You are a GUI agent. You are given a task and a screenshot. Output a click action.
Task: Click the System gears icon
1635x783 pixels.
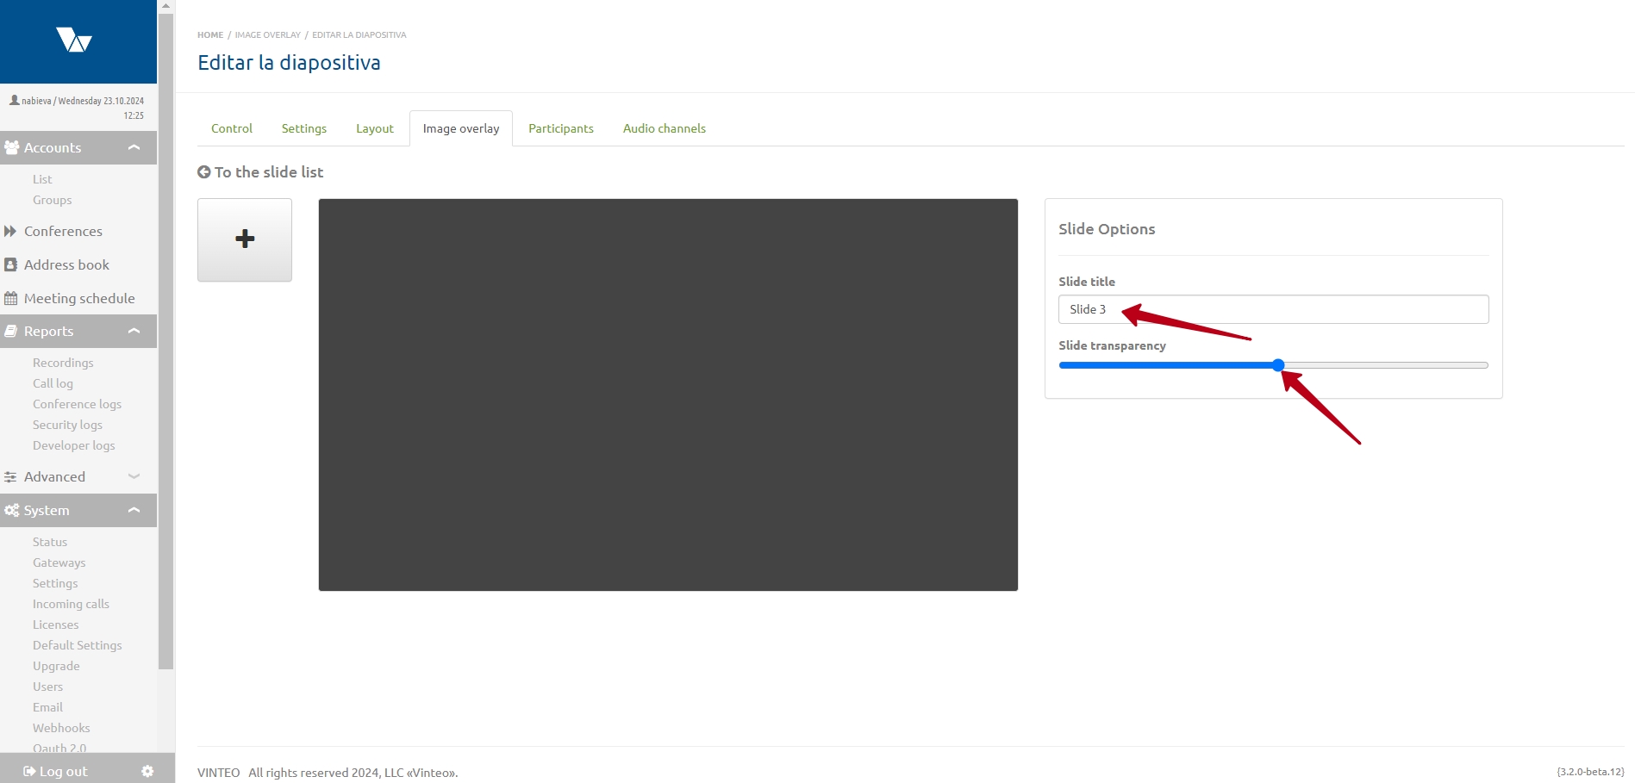tap(11, 510)
